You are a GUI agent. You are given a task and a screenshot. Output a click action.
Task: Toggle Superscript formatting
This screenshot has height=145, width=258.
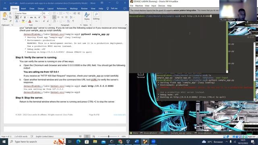point(40,17)
